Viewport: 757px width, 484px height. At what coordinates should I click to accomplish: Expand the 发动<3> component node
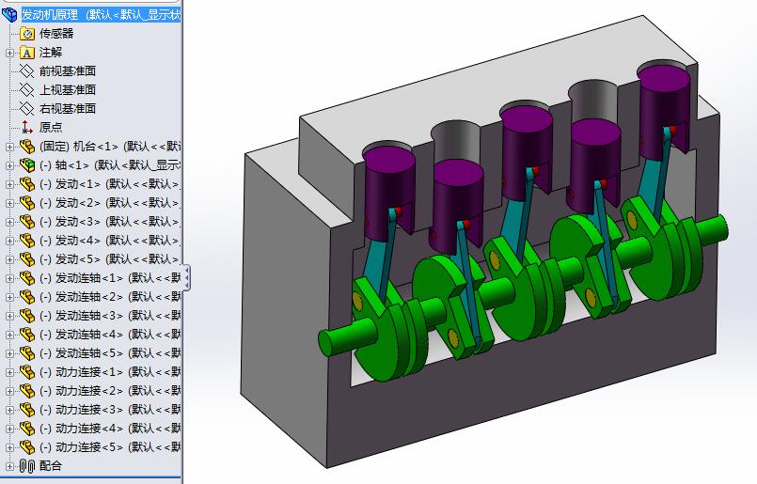[x=9, y=223]
